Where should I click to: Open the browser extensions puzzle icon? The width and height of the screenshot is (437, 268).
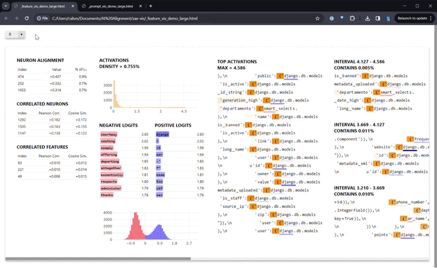[353, 18]
